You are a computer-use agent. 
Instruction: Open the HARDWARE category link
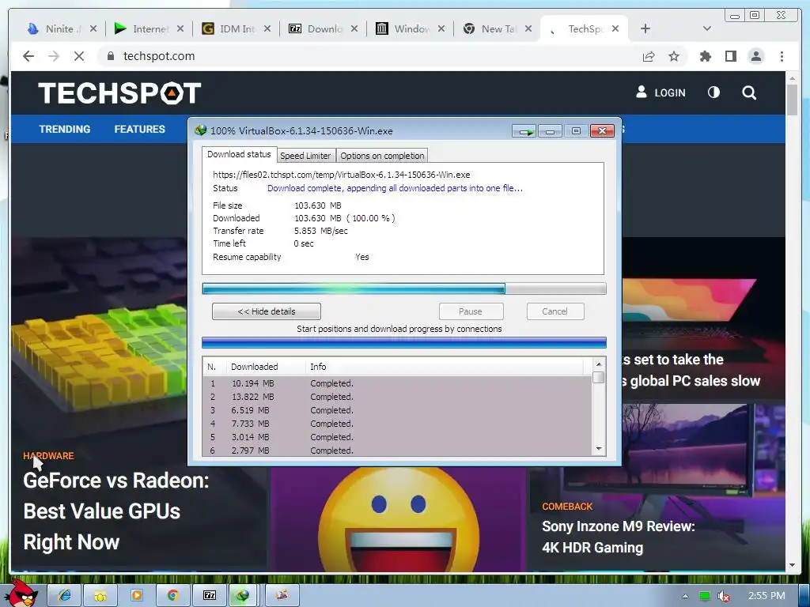click(48, 456)
